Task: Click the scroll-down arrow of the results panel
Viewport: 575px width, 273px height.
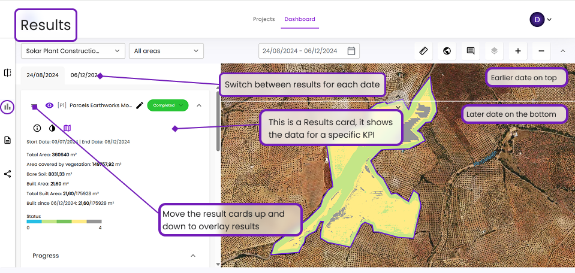Action: point(218,264)
